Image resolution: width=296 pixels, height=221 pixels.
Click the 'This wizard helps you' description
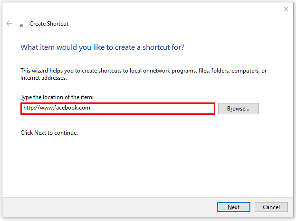pos(143,71)
